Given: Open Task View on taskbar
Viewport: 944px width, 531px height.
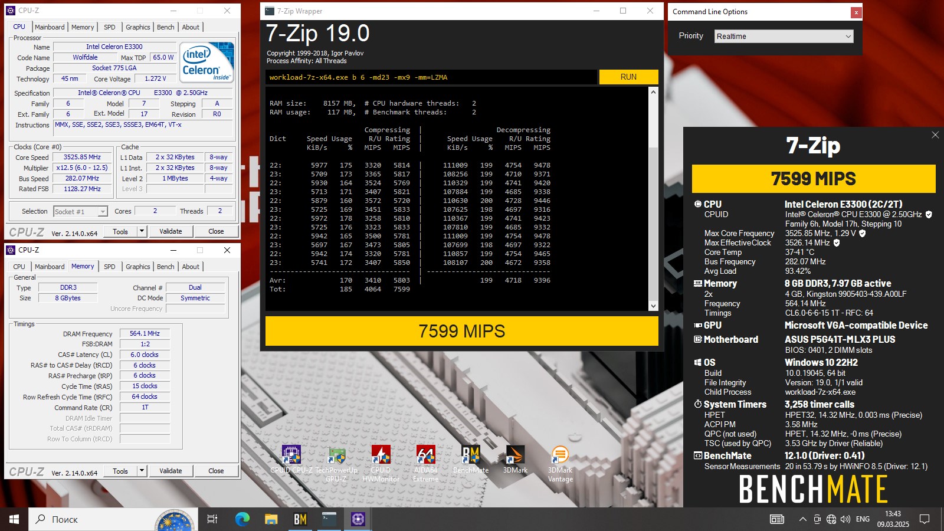Looking at the screenshot, I should point(212,519).
